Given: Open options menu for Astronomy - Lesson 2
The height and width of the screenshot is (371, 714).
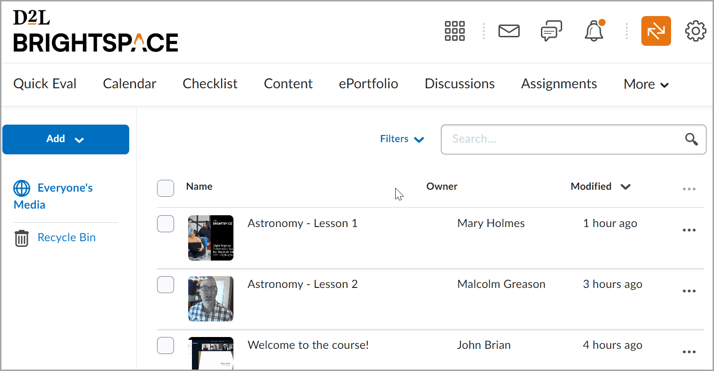Looking at the screenshot, I should pyautogui.click(x=689, y=291).
